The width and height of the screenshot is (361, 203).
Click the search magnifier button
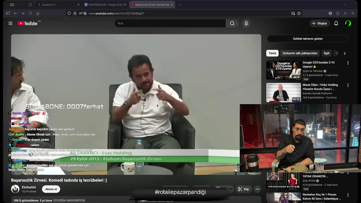232,23
